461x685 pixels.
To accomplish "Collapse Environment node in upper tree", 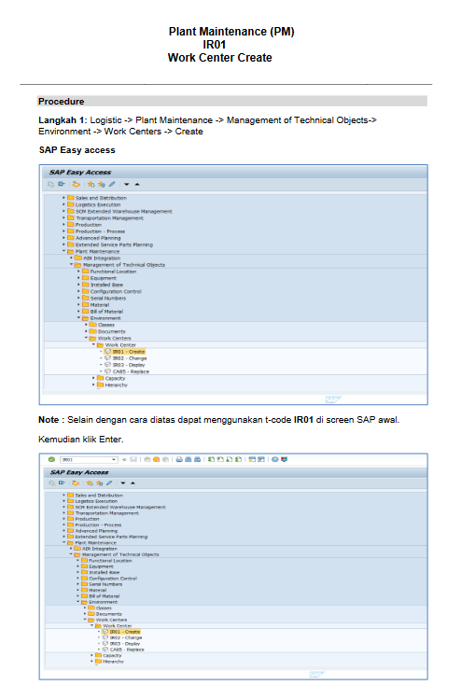I will pyautogui.click(x=78, y=318).
